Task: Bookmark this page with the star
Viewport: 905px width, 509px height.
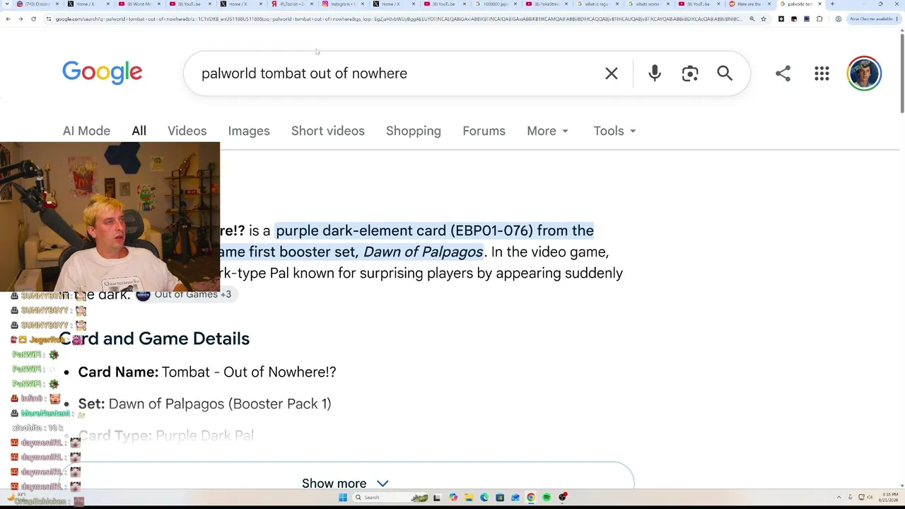Action: 763,19
